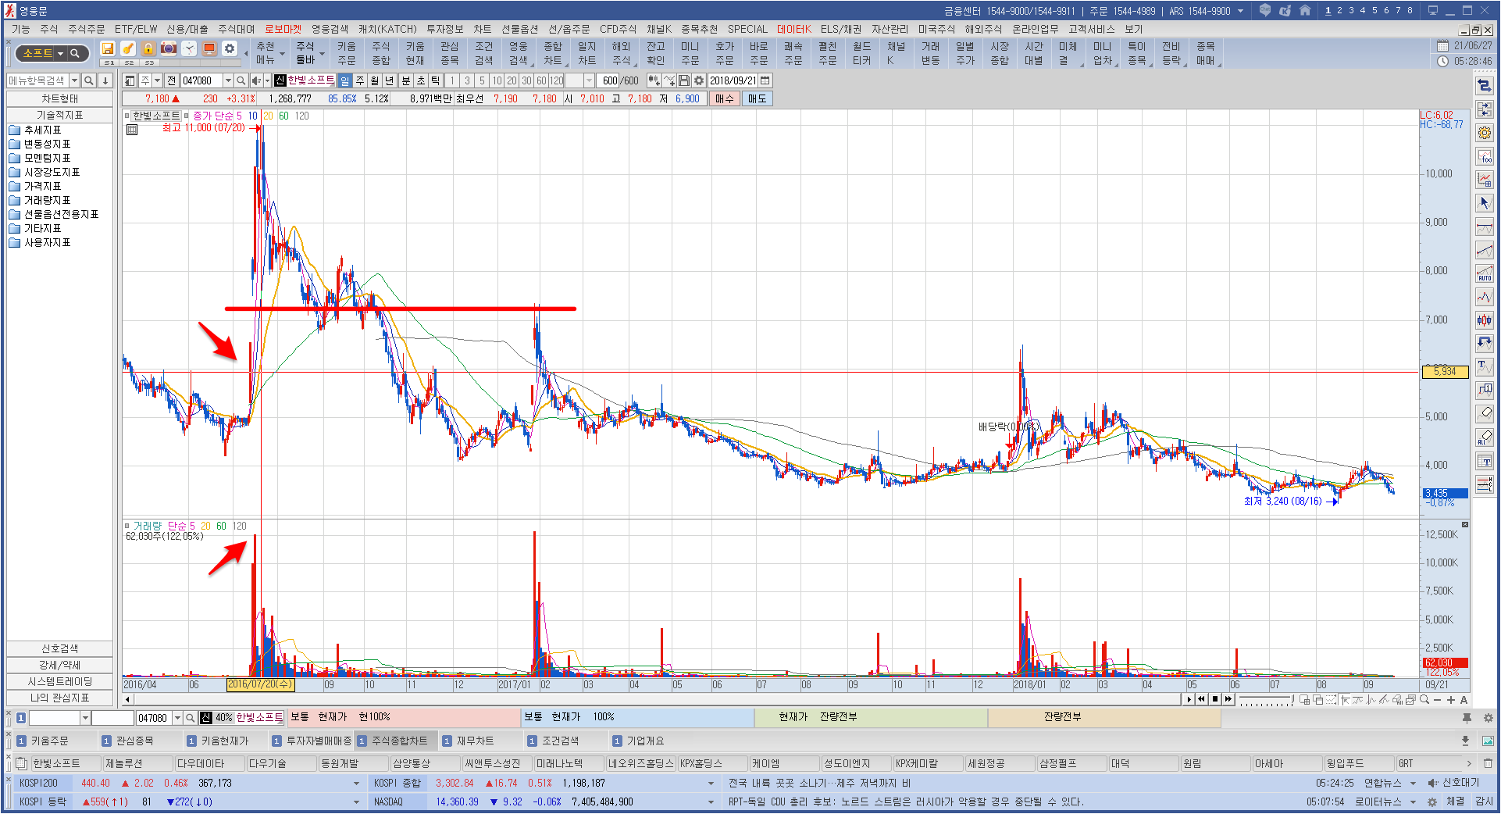This screenshot has height=814, width=1501.
Task: Select the arrow pointer tool in right toolbar
Action: (x=1485, y=203)
